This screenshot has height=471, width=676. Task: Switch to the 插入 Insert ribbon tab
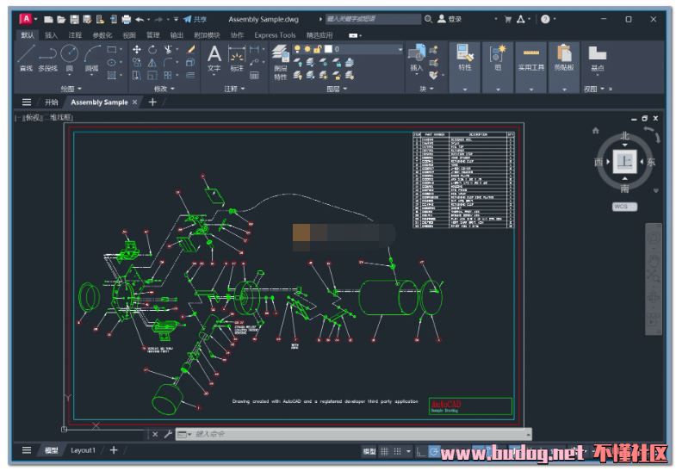tap(51, 35)
